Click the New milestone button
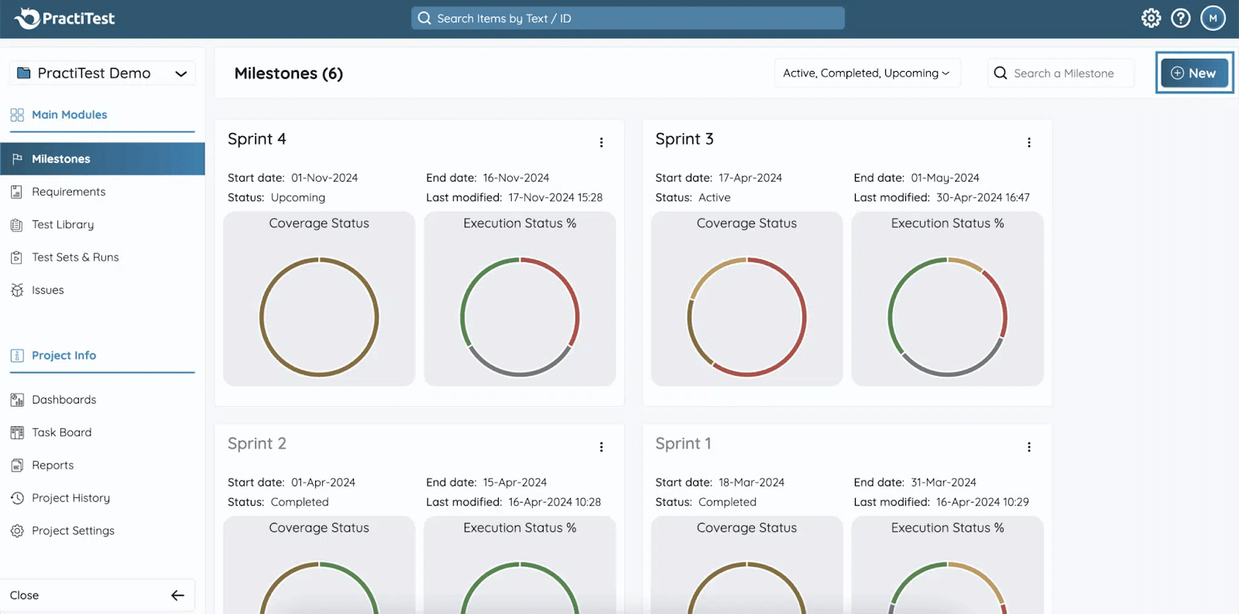Viewport: 1239px width, 614px height. pos(1193,73)
